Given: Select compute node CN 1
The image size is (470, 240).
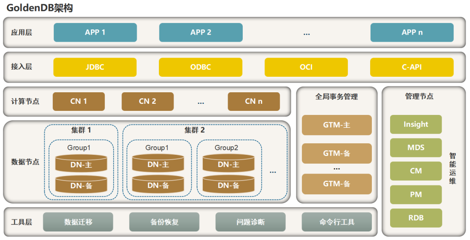Looking at the screenshot, I should point(79,102).
